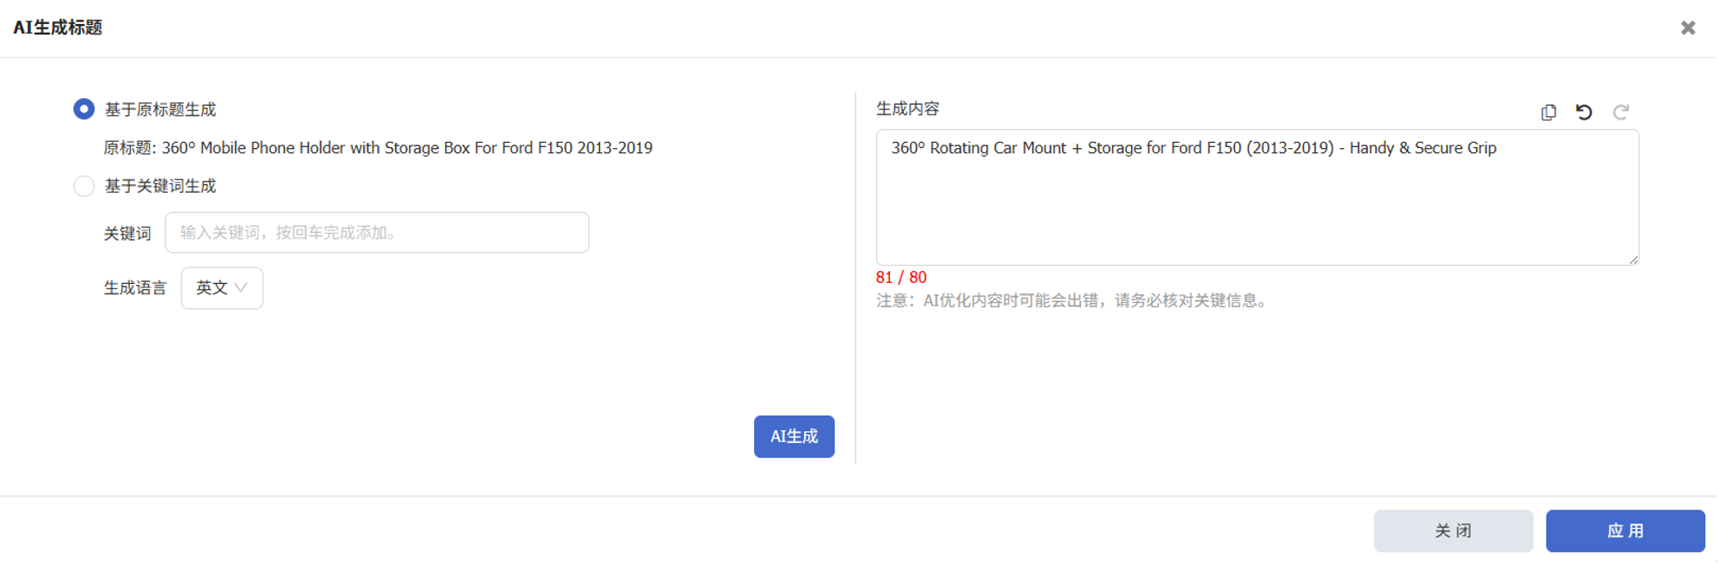Grab the text area resize handle corner

click(1633, 259)
